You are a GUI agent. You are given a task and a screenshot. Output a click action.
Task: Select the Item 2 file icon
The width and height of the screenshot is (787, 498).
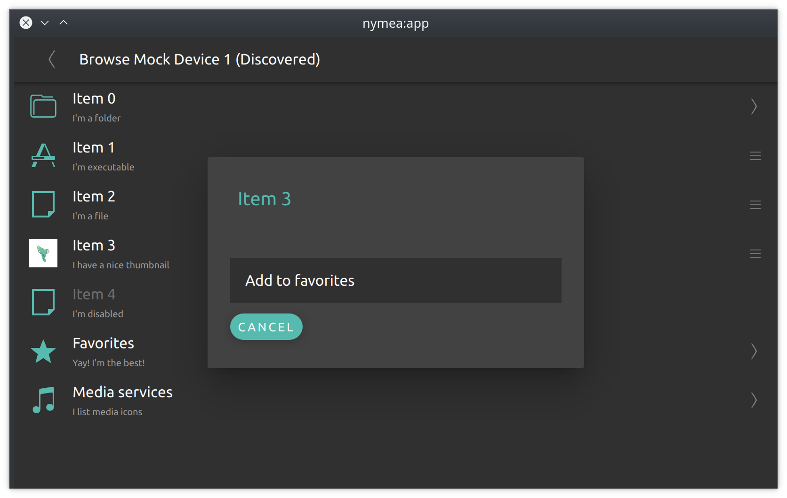click(43, 204)
